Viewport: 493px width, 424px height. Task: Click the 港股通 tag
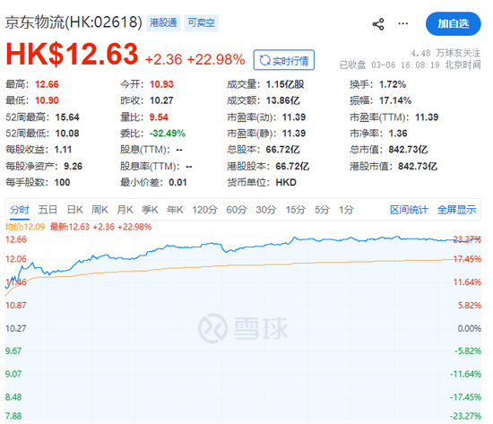coord(163,22)
